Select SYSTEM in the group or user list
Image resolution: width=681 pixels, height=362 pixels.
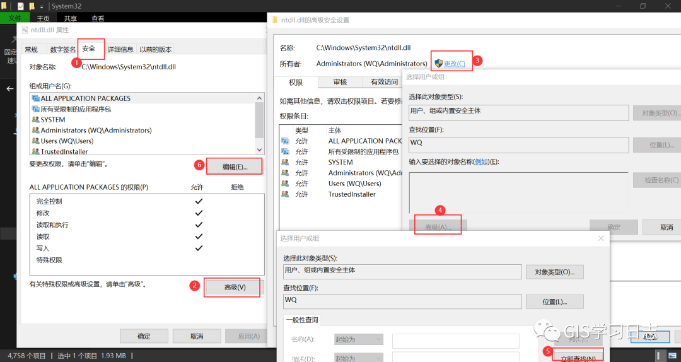[x=143, y=119]
